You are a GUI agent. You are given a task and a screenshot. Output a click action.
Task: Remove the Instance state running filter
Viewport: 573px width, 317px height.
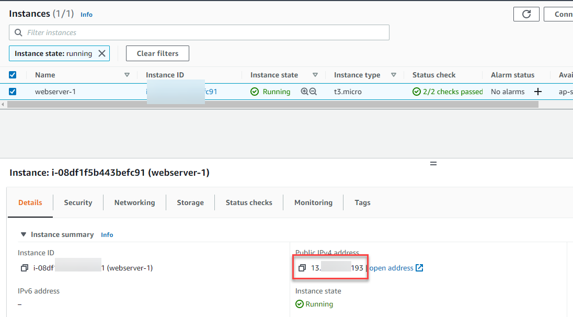point(102,53)
